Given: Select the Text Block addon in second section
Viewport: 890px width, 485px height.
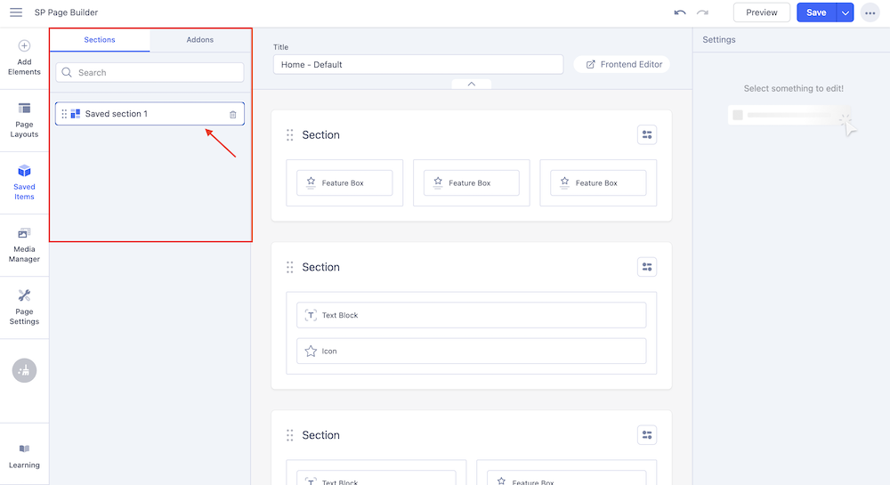Looking at the screenshot, I should coord(471,315).
